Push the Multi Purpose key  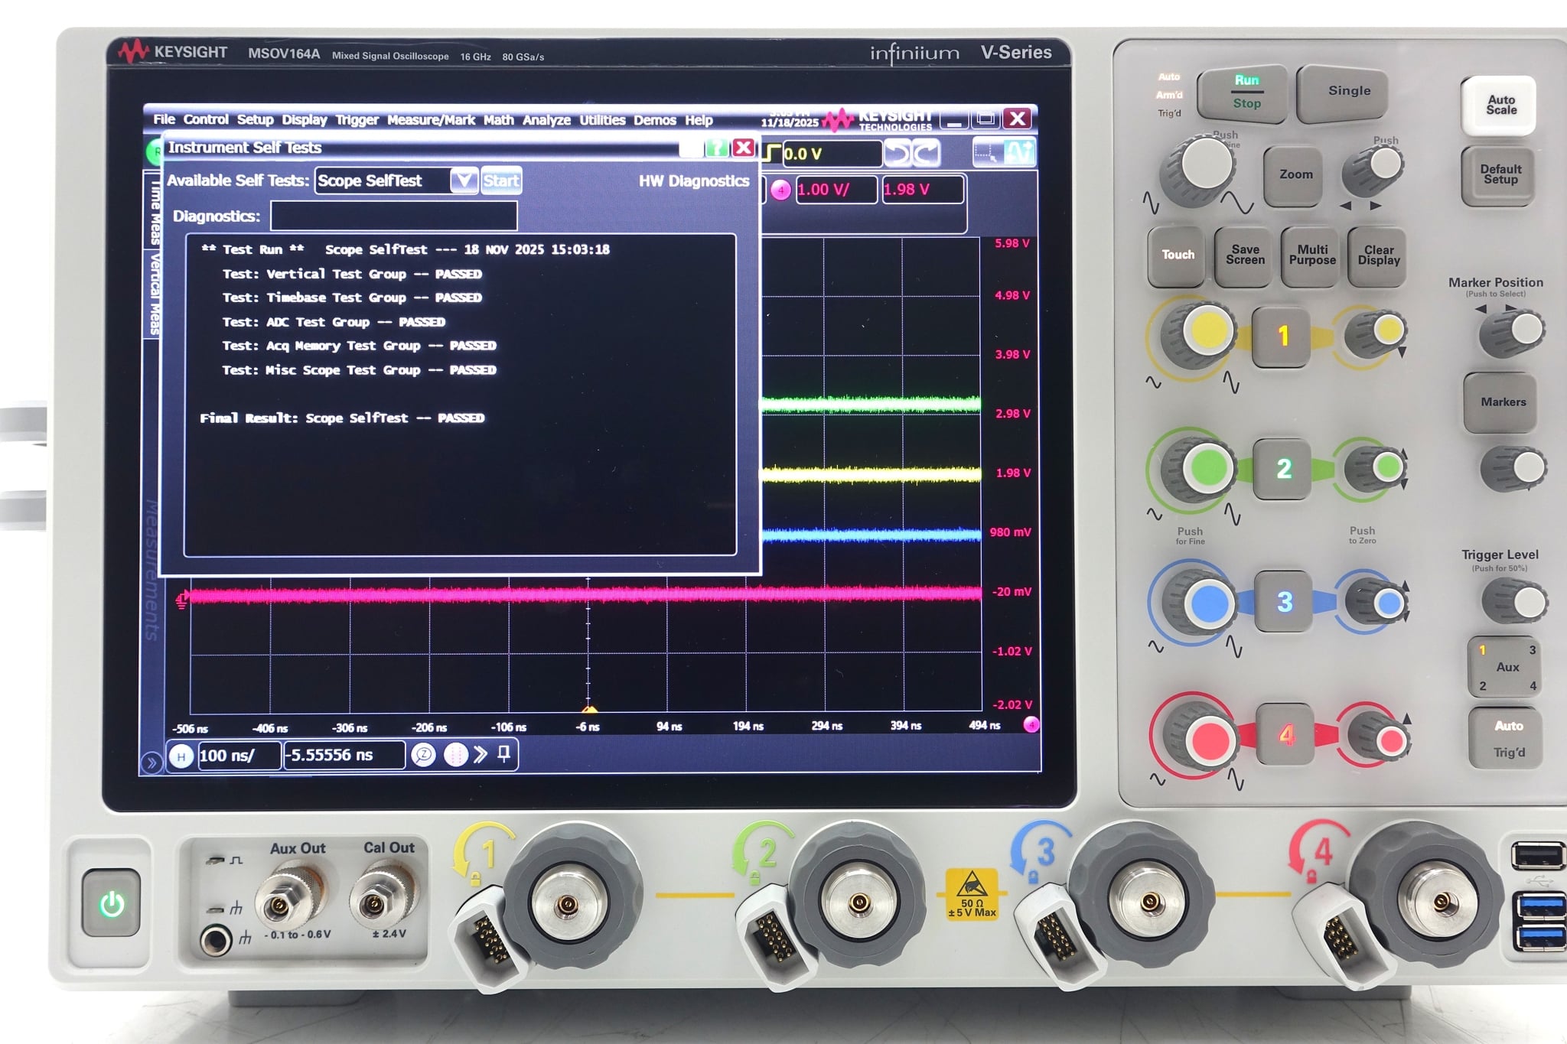pos(1311,255)
